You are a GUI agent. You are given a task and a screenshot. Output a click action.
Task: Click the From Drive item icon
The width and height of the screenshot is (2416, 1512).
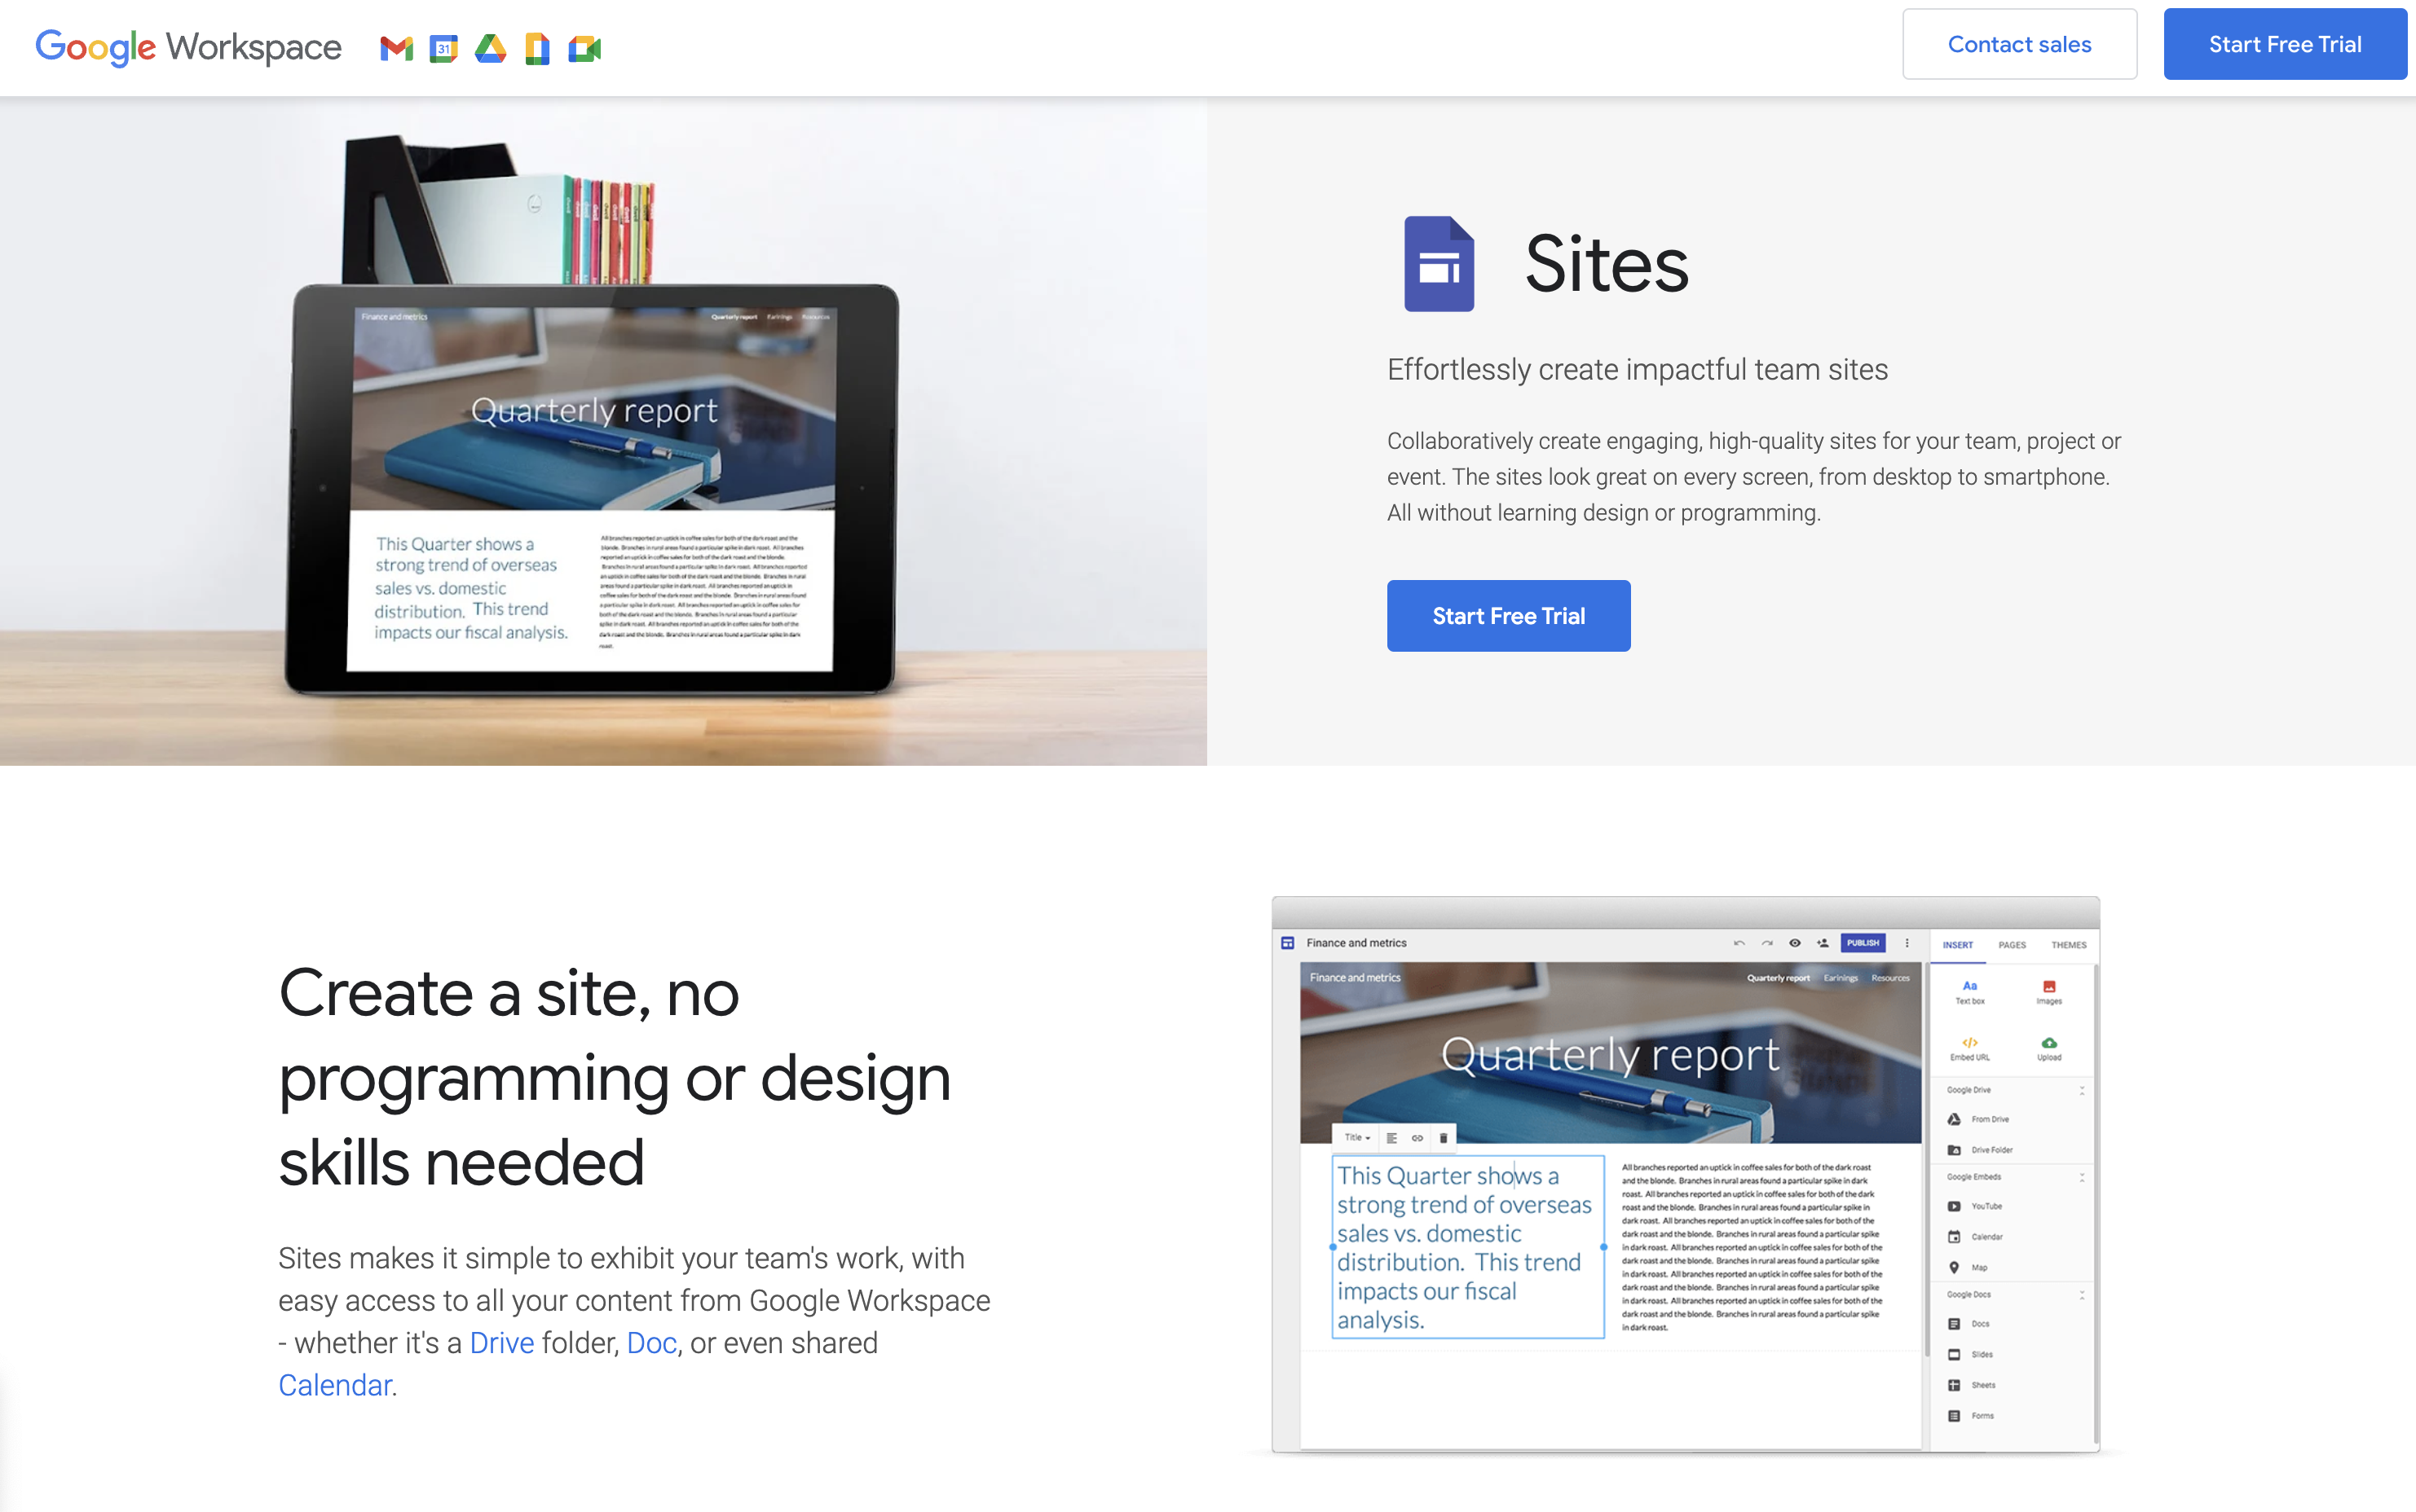pos(1954,1119)
